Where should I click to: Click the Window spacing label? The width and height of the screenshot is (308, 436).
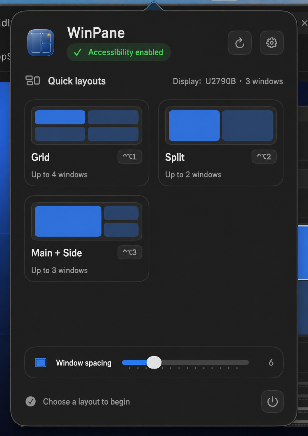pos(84,363)
